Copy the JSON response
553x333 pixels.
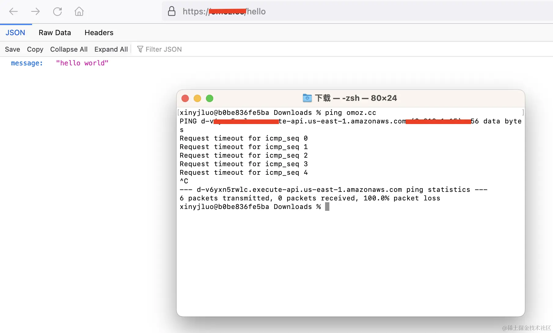pyautogui.click(x=35, y=49)
